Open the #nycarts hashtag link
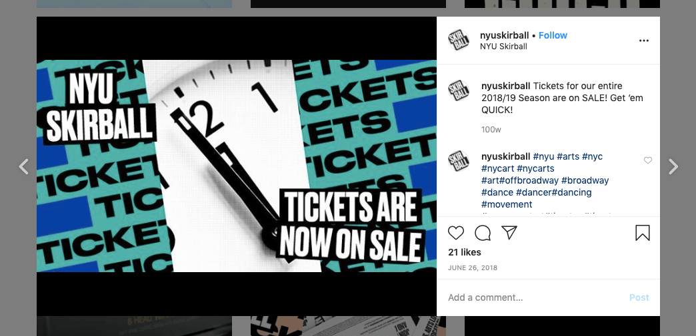Screen dimensions: 696x336 pos(535,168)
